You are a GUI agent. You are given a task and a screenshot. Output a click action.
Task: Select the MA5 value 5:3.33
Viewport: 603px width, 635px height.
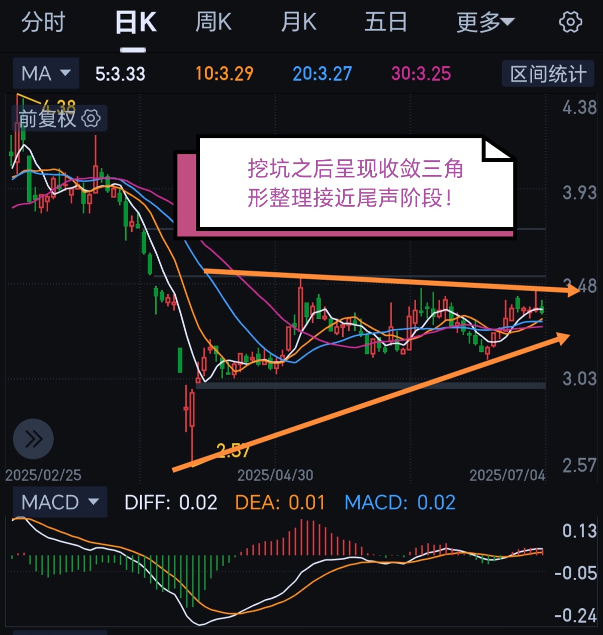[x=120, y=74]
